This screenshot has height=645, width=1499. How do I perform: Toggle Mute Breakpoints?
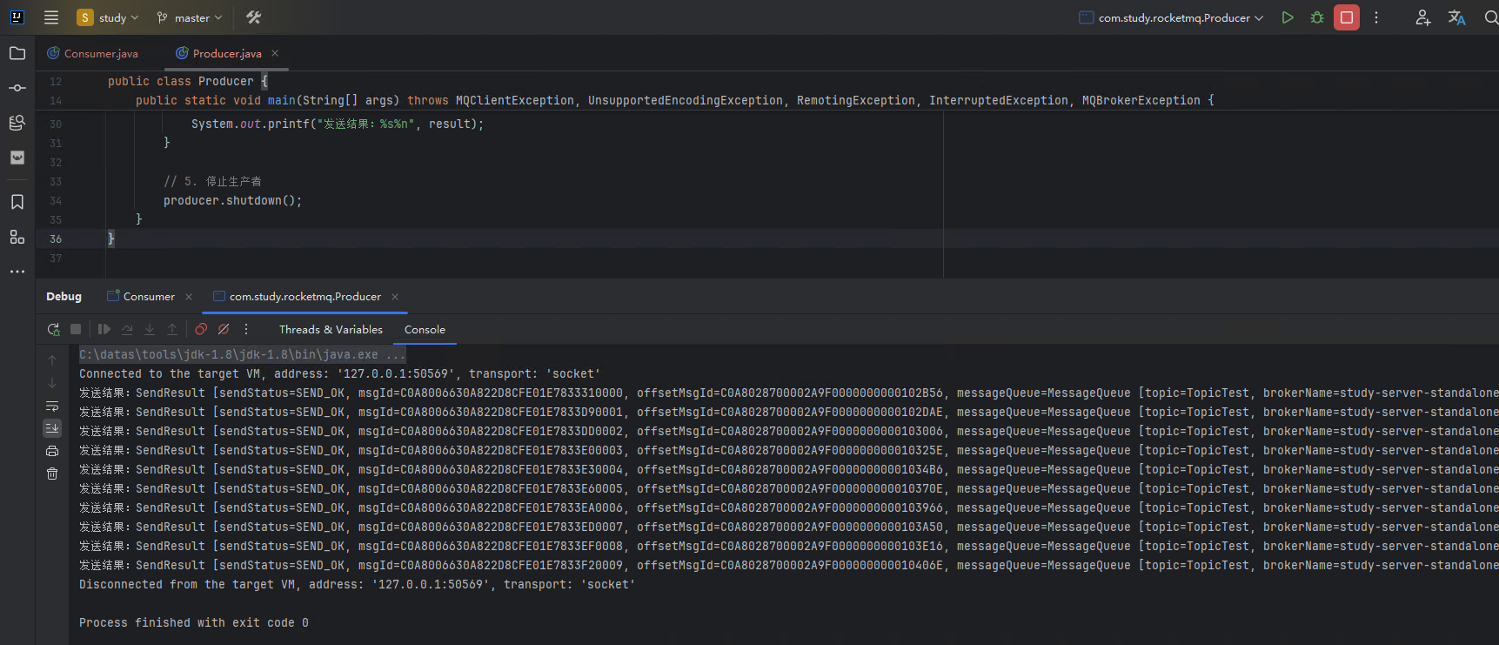[224, 329]
